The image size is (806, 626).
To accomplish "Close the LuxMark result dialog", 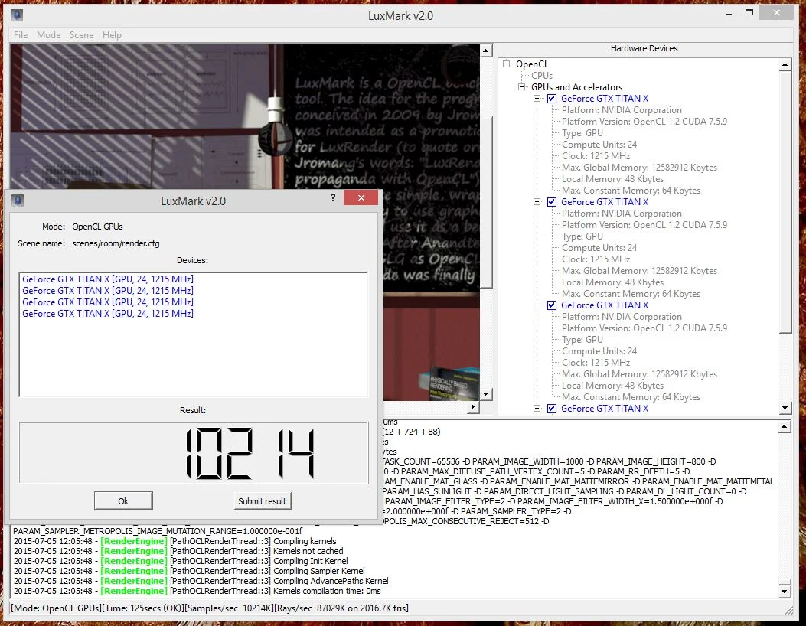I will 361,198.
